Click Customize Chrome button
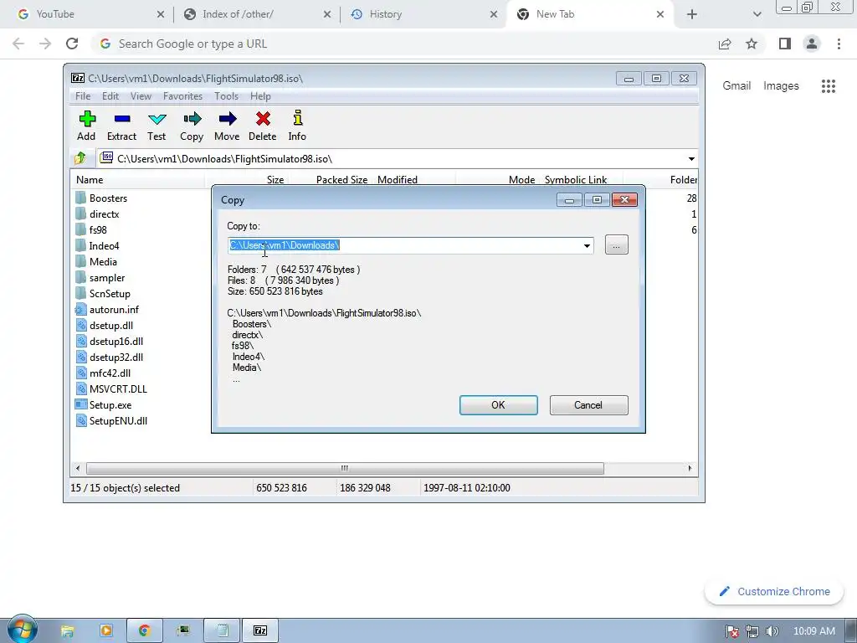The width and height of the screenshot is (857, 643). (774, 592)
